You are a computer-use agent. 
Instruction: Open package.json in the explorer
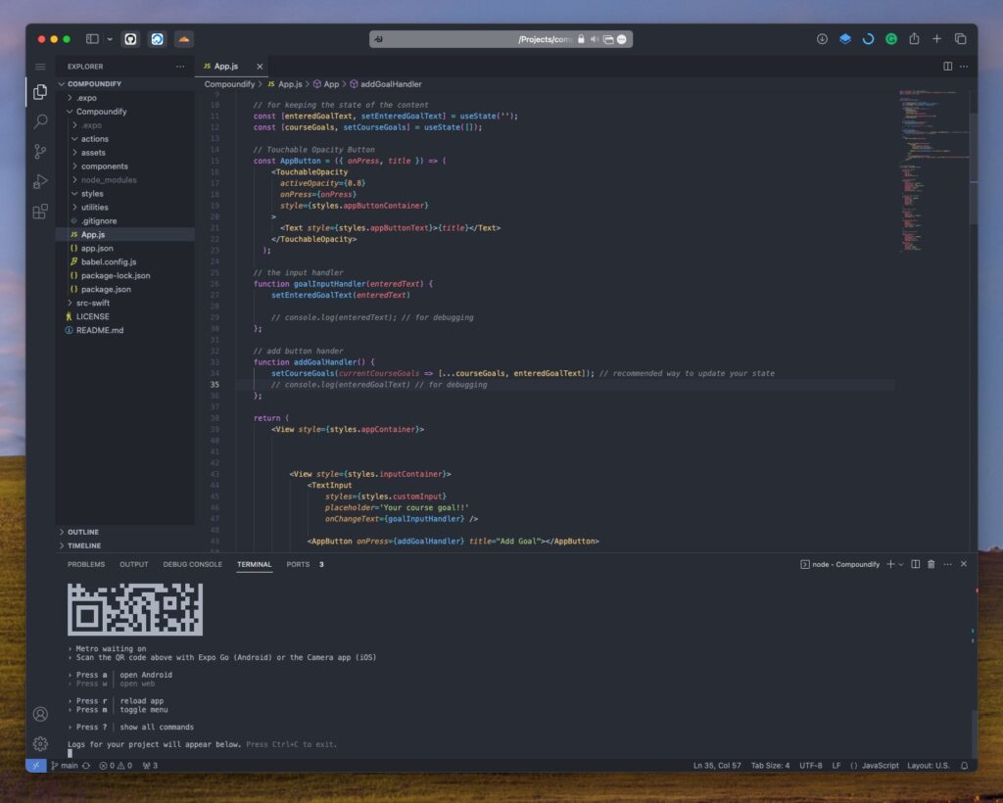104,289
